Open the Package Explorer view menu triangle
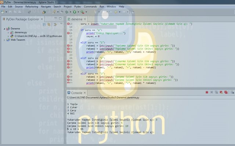 61,24
